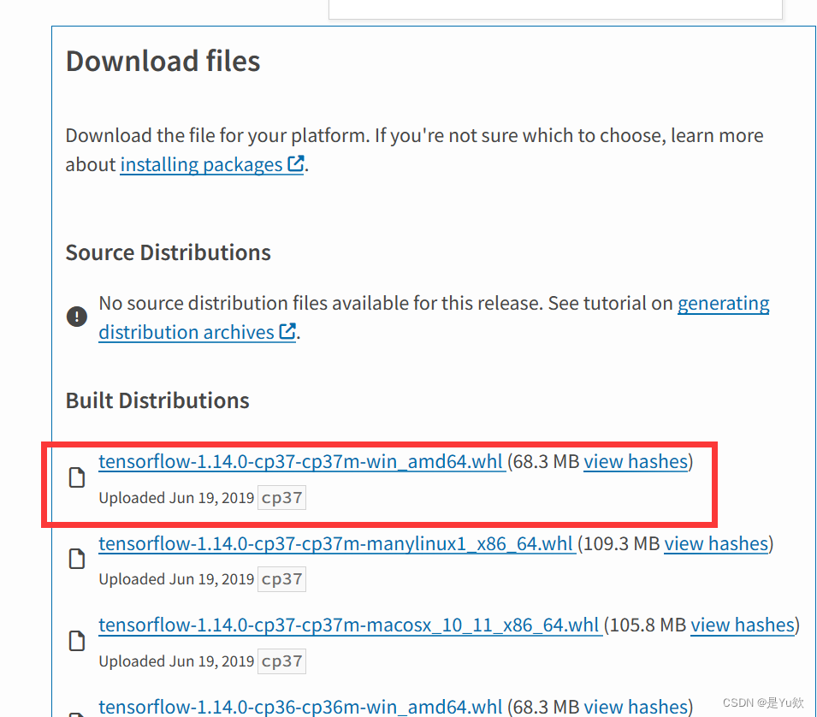Select the cp37 tag under the macosx wheel
This screenshot has height=717, width=817.
click(x=281, y=661)
